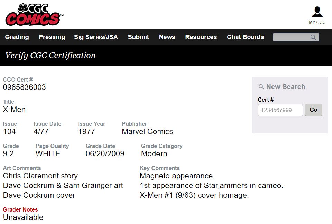The image size is (332, 224).
Task: Click the red Grader Notes heading
Action: (20, 209)
